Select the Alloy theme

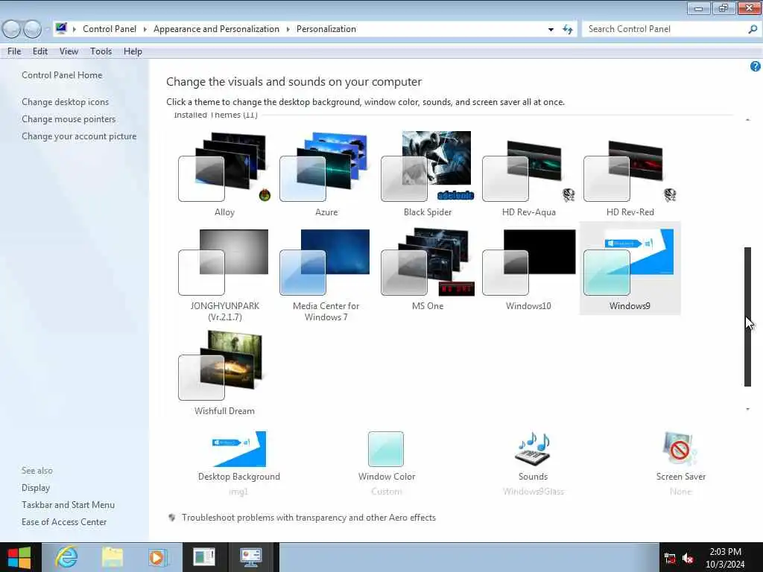(x=224, y=174)
